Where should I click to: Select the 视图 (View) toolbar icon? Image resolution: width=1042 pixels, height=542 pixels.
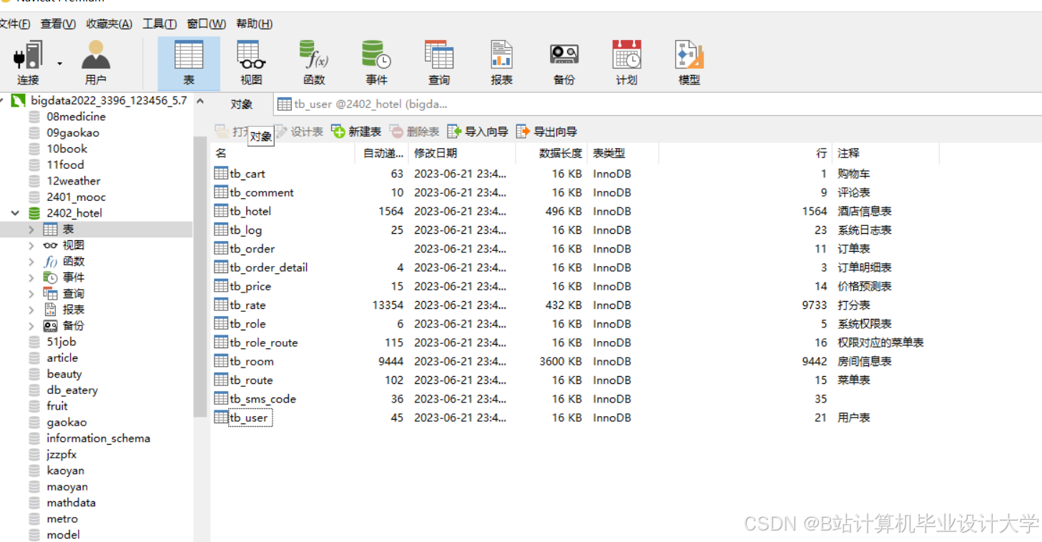pos(251,63)
